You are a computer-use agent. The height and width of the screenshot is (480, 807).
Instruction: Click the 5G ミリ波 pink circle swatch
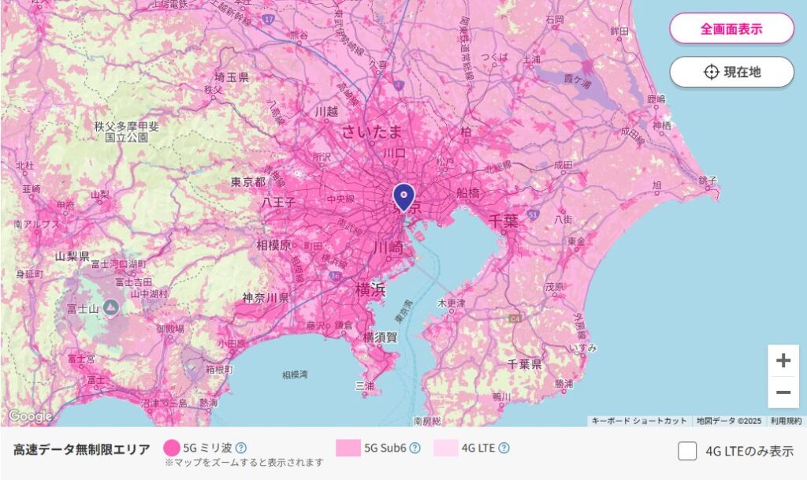pos(171,448)
